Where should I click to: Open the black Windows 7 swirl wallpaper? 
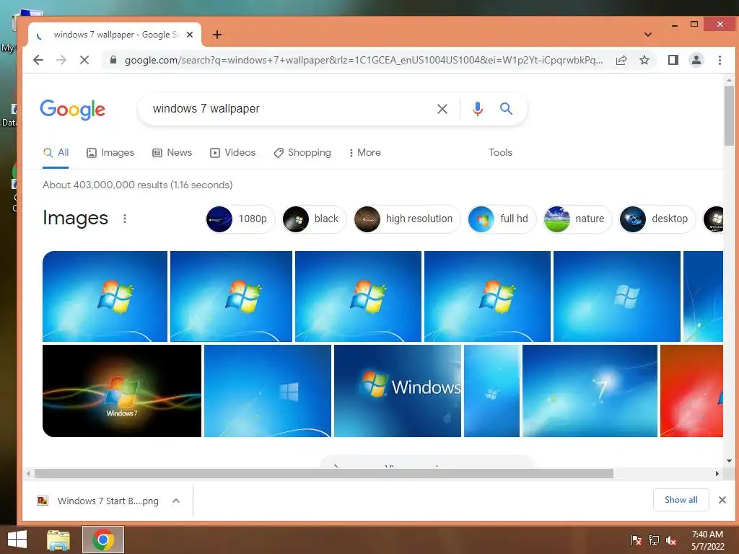pyautogui.click(x=121, y=391)
